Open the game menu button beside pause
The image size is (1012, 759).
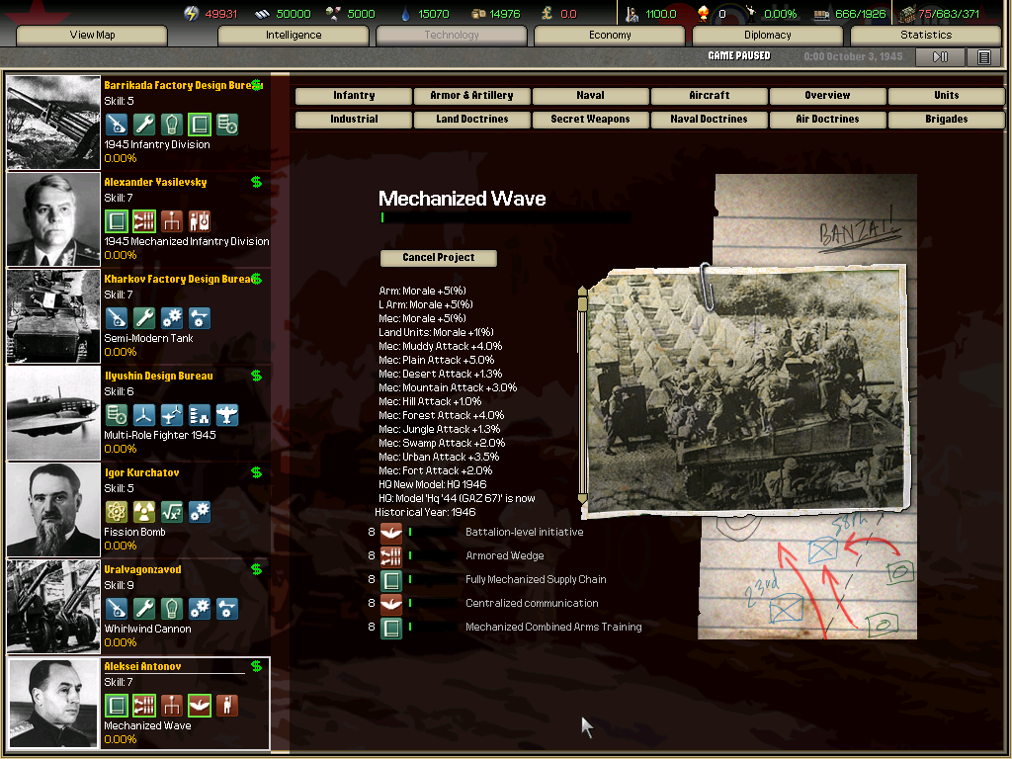pyautogui.click(x=983, y=57)
